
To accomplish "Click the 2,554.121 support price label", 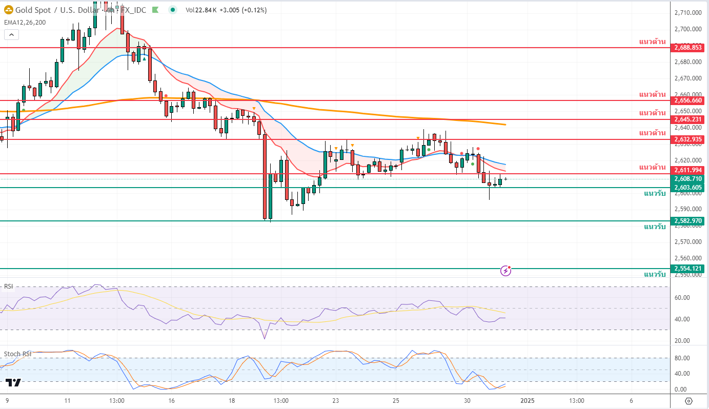I will pyautogui.click(x=688, y=269).
